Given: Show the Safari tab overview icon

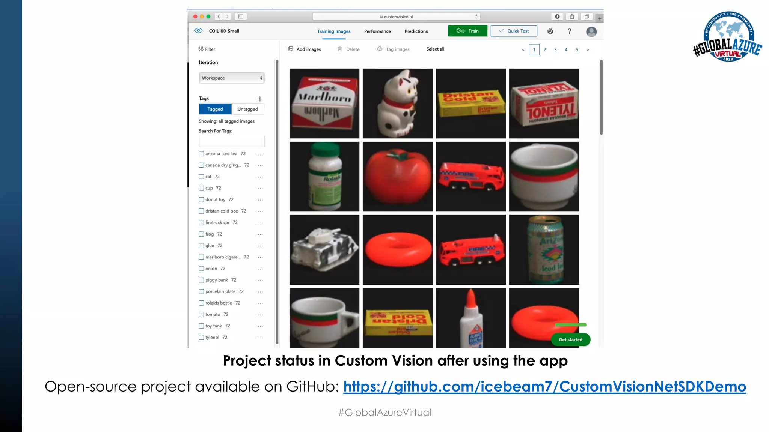Looking at the screenshot, I should (587, 16).
